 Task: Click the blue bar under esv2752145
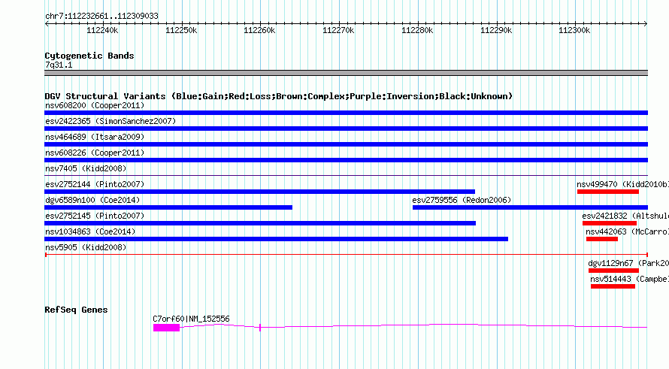tap(260, 223)
